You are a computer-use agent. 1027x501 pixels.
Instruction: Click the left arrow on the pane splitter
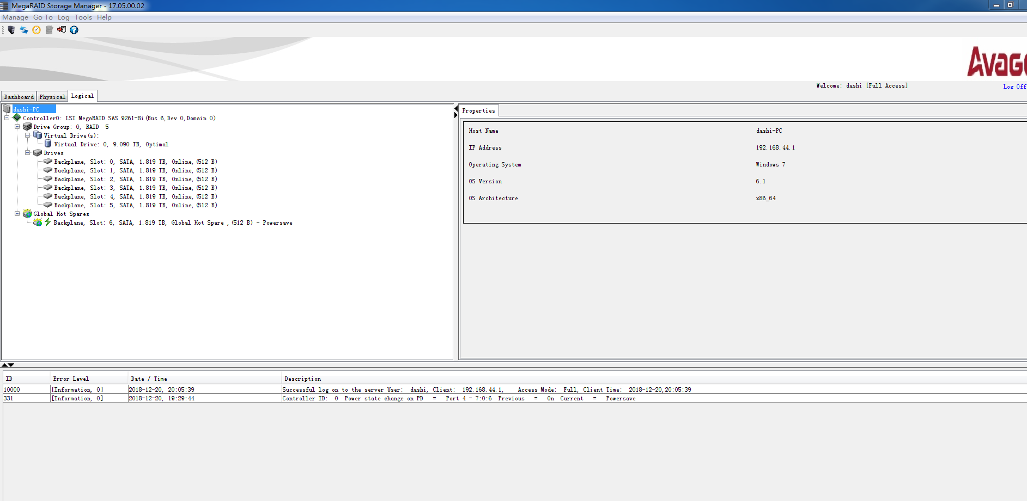coord(456,109)
